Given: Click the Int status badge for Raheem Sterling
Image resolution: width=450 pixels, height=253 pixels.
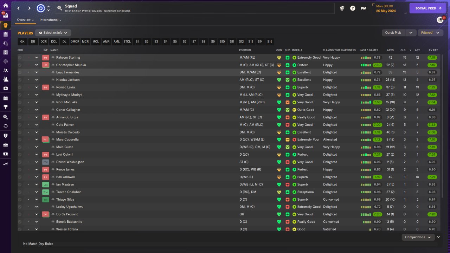Looking at the screenshot, I should pos(45,58).
